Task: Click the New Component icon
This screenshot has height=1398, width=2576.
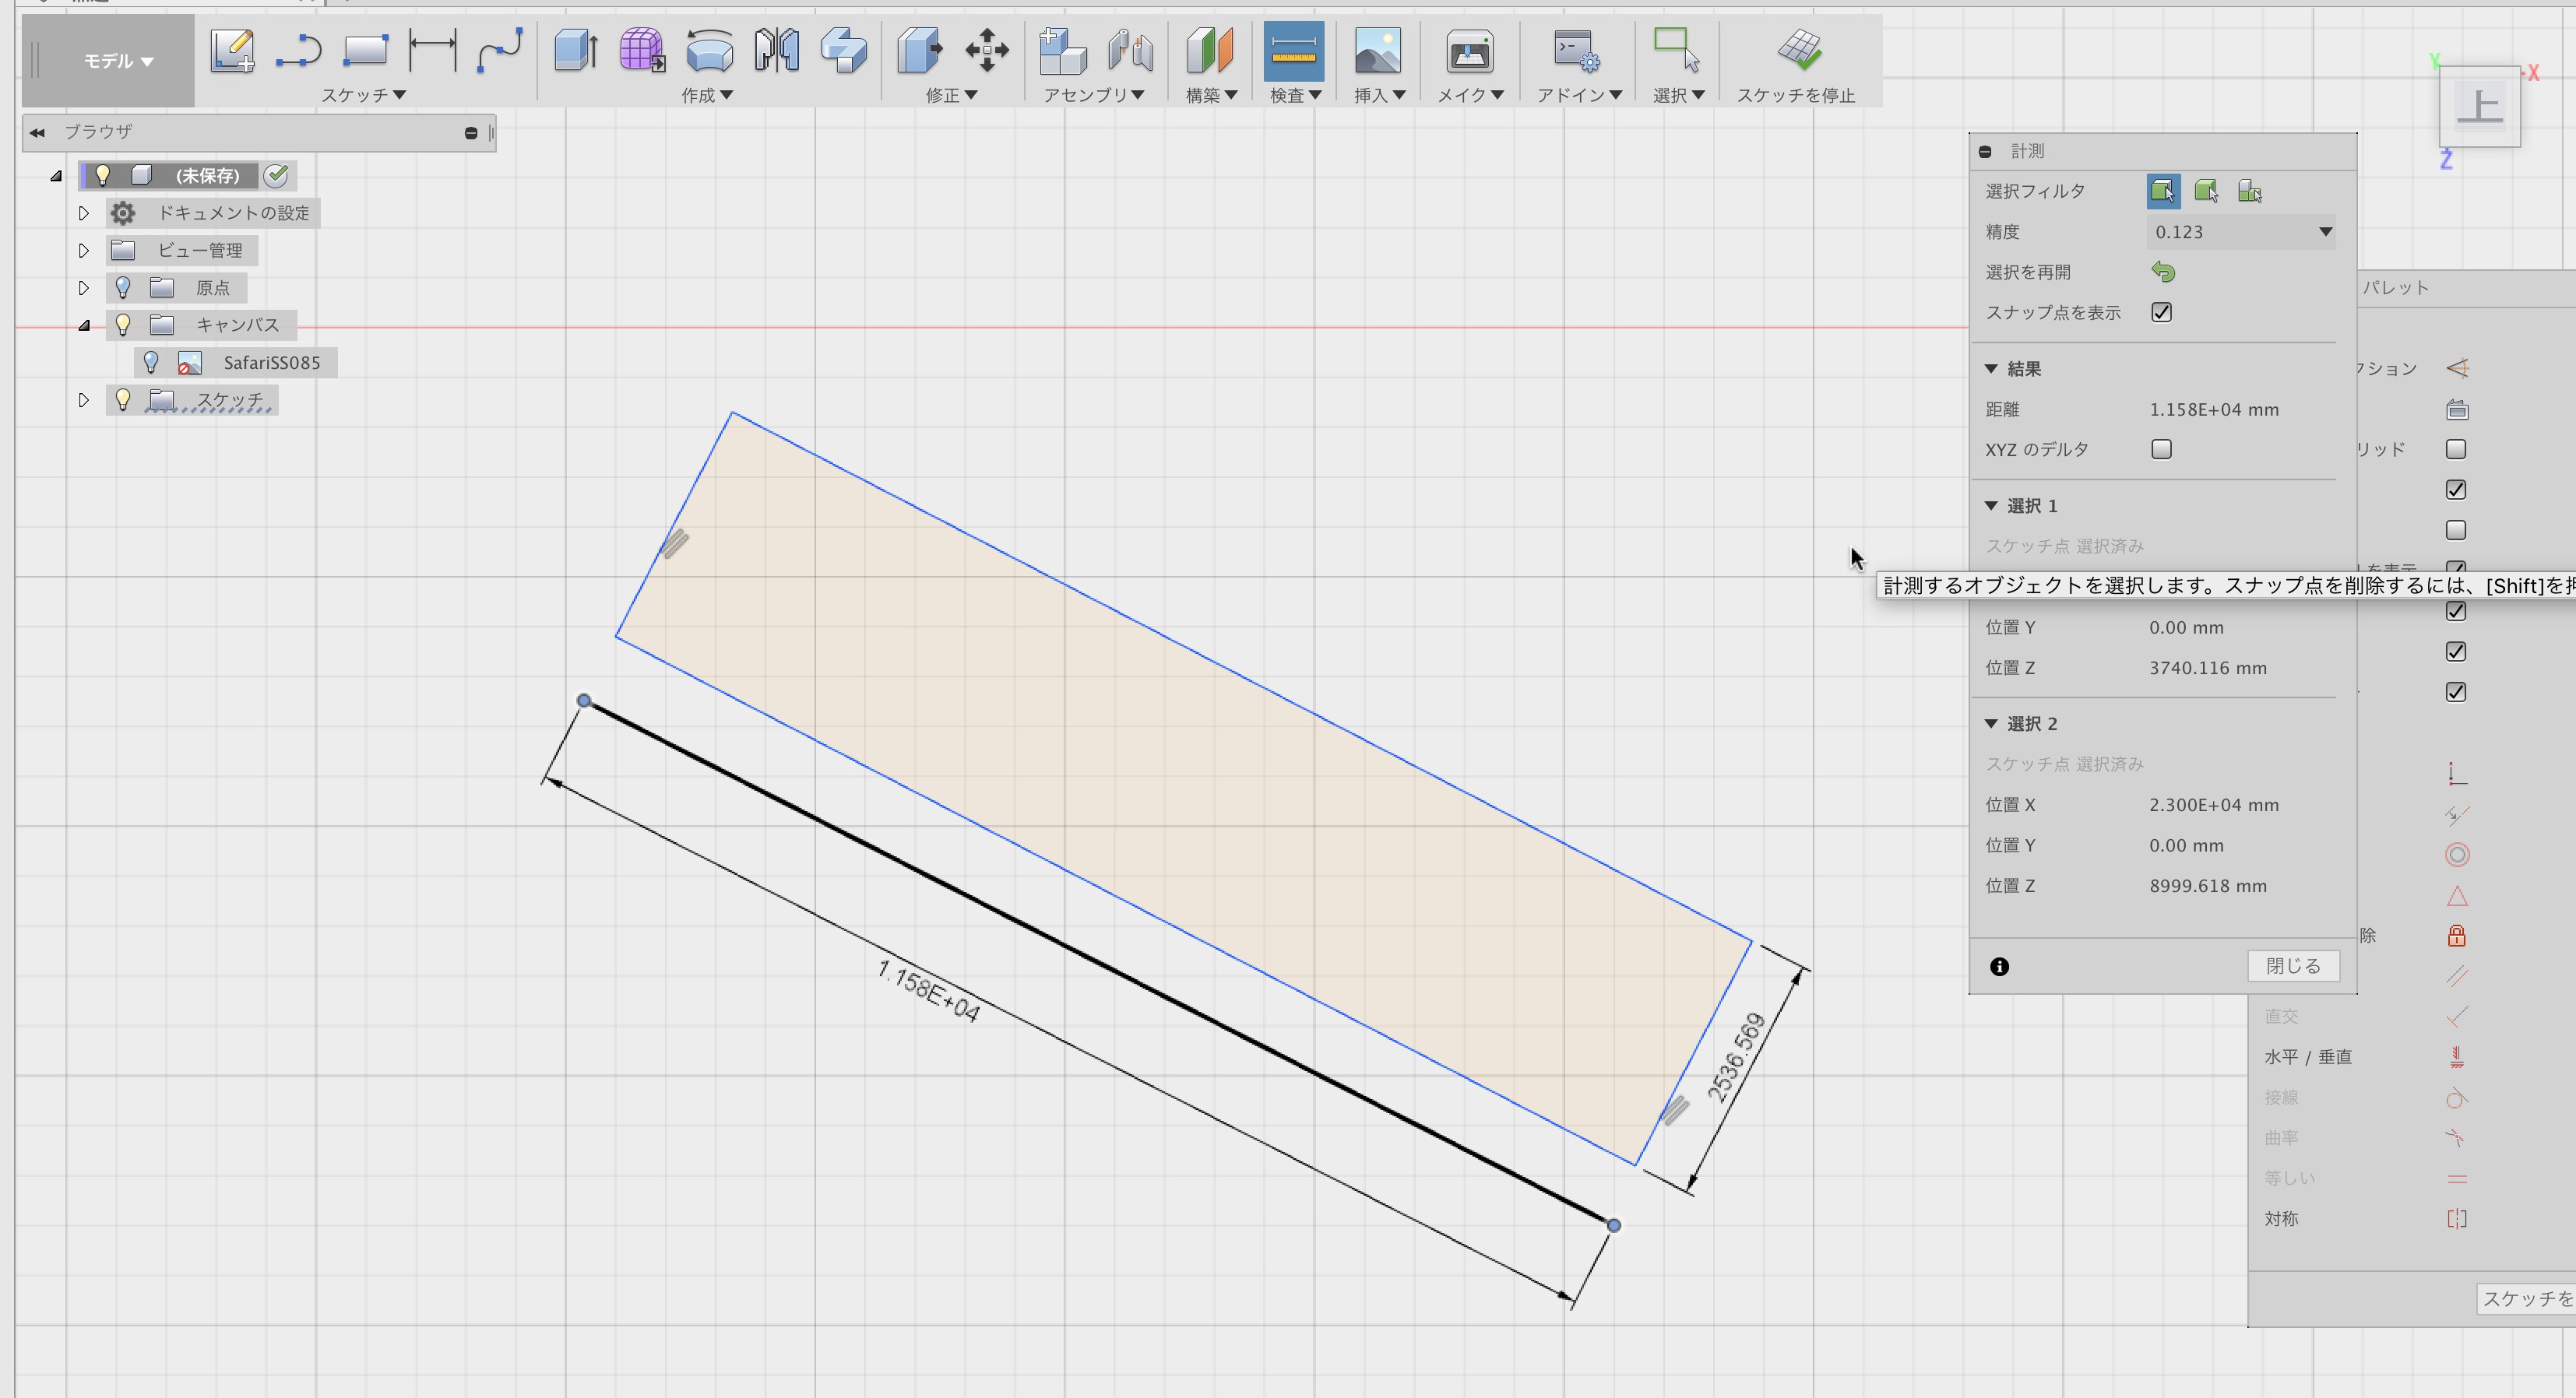Action: pyautogui.click(x=1063, y=50)
